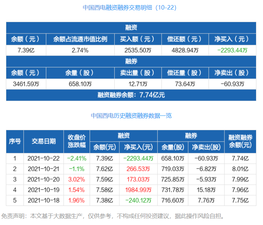Select the 7.38亿 financing balance cell

[104, 200]
